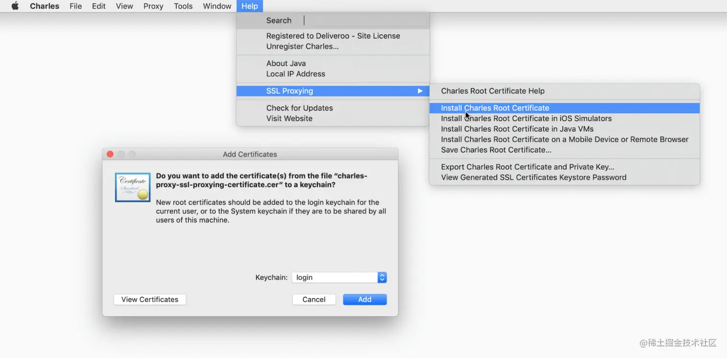Choose Install Charles Root Certificate
The image size is (727, 358).
(564, 108)
